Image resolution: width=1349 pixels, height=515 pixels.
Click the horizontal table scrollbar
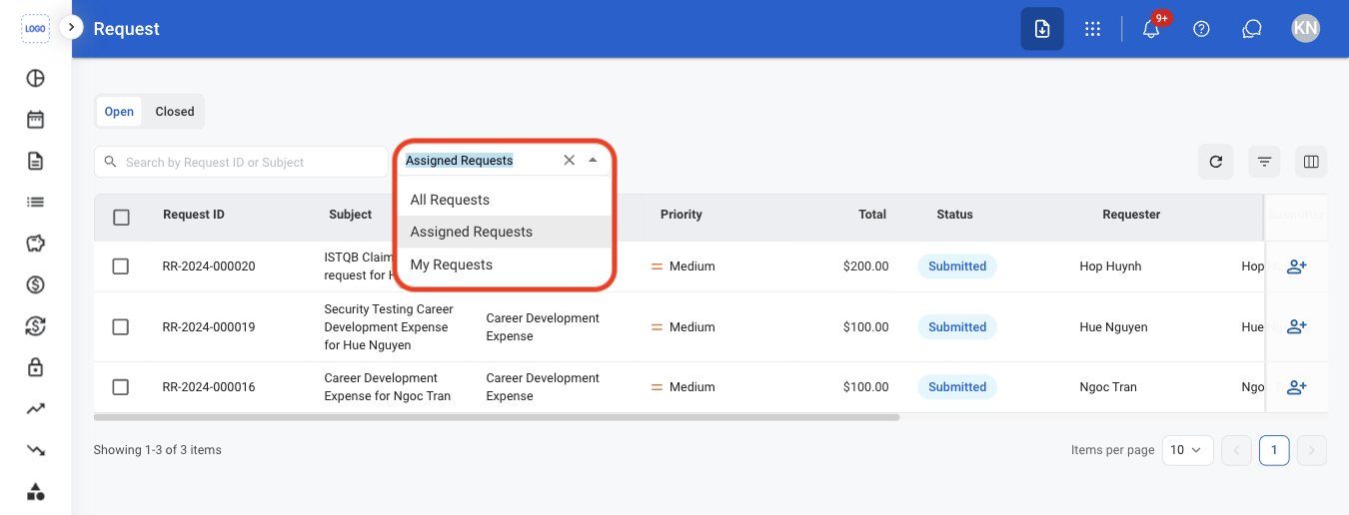coord(497,417)
